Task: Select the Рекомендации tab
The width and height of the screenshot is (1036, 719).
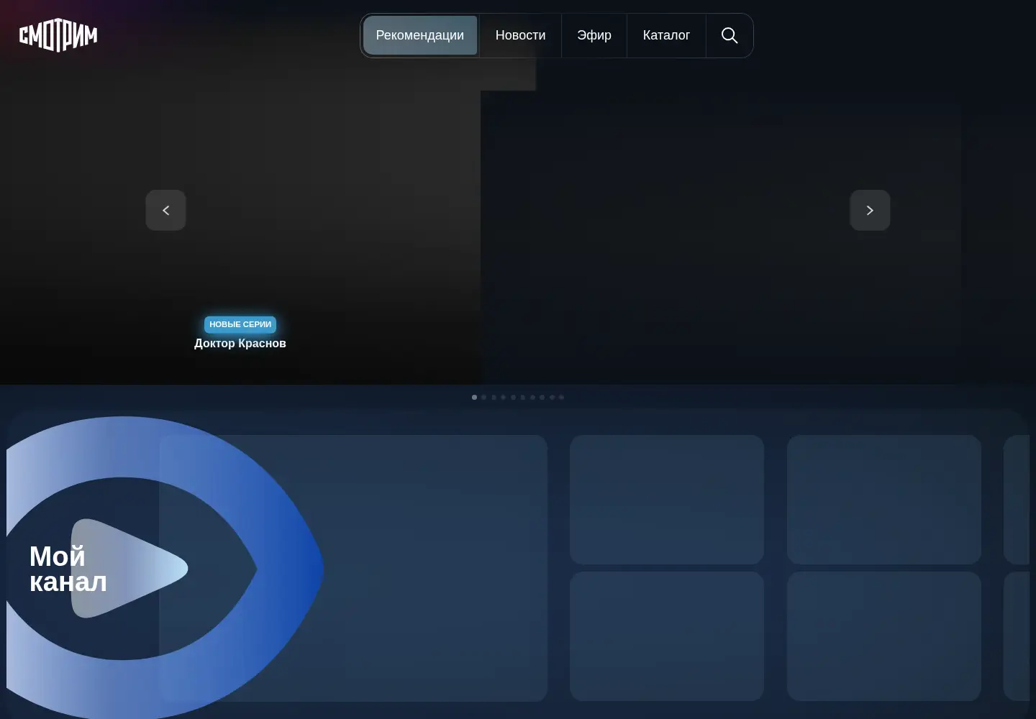Action: 420,35
